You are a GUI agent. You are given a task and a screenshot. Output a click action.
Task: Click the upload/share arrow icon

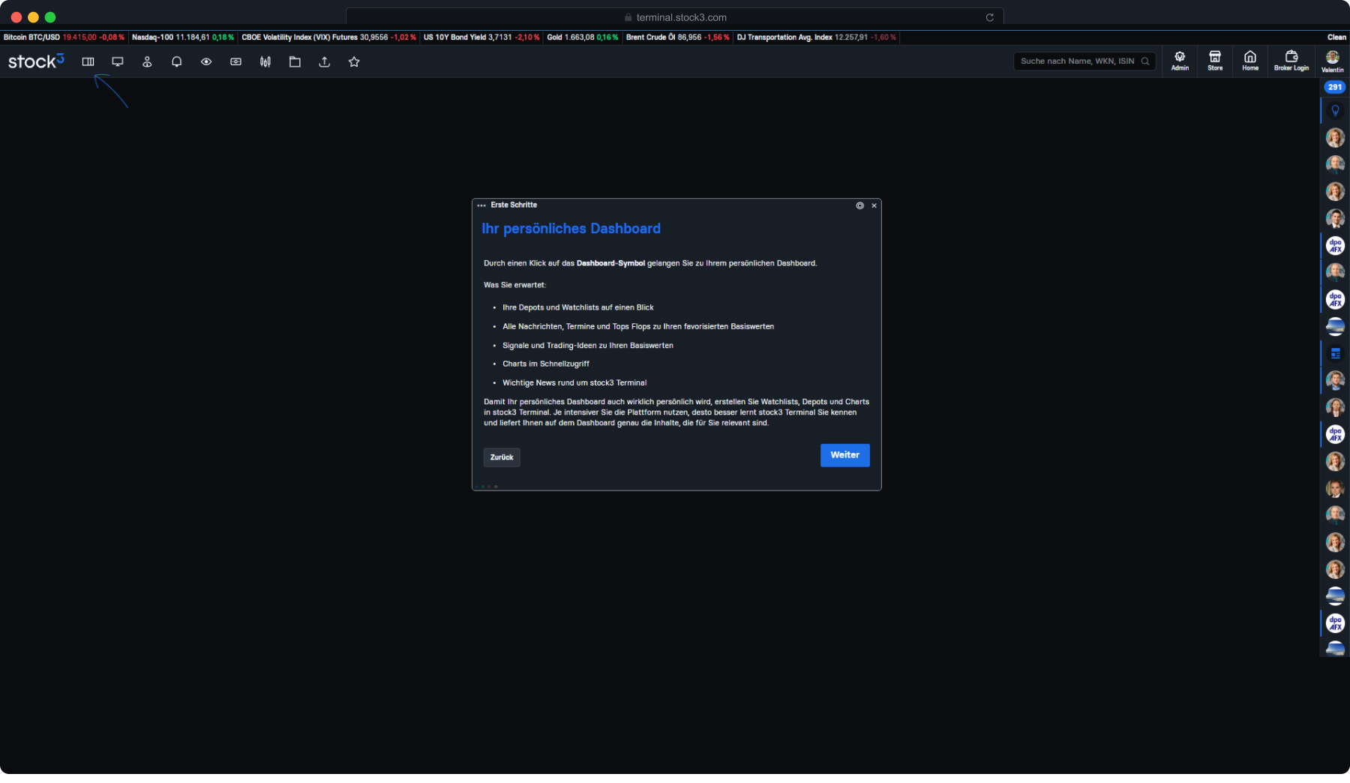[x=325, y=61]
